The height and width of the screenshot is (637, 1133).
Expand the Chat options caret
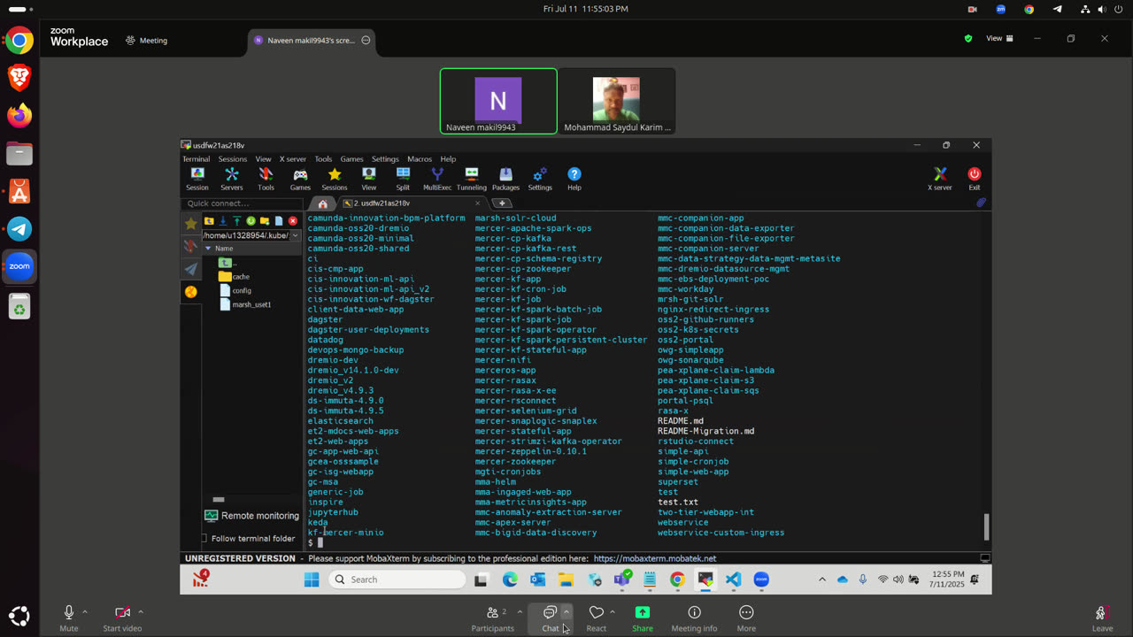[566, 612]
